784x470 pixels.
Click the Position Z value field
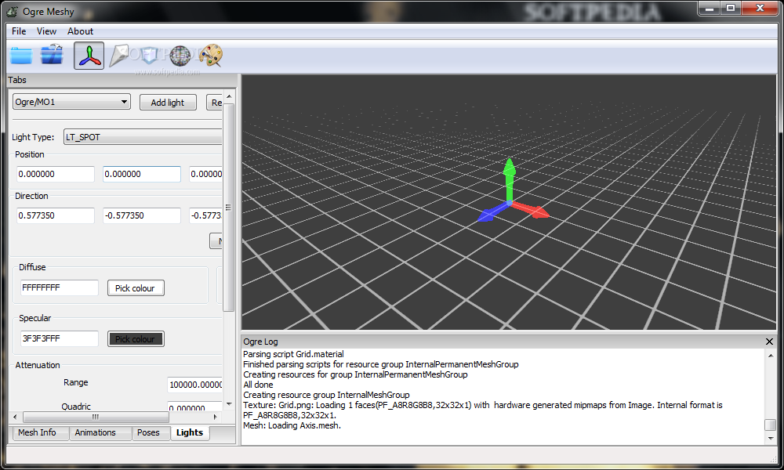coord(205,175)
